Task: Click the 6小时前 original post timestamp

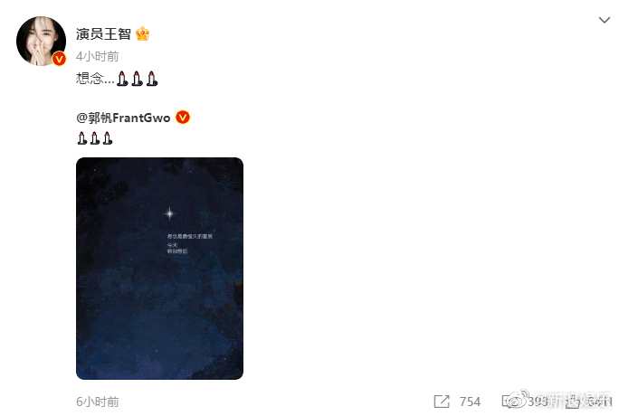Action: click(97, 402)
